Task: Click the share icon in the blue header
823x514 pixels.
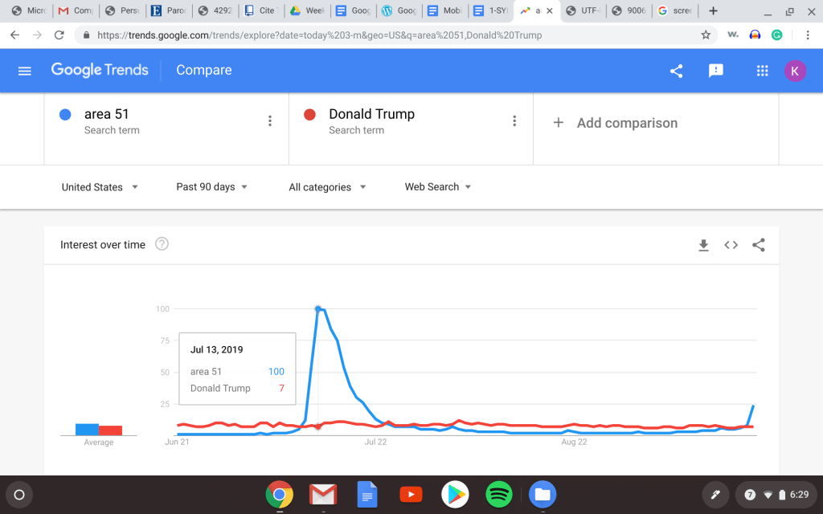Action: (x=676, y=71)
